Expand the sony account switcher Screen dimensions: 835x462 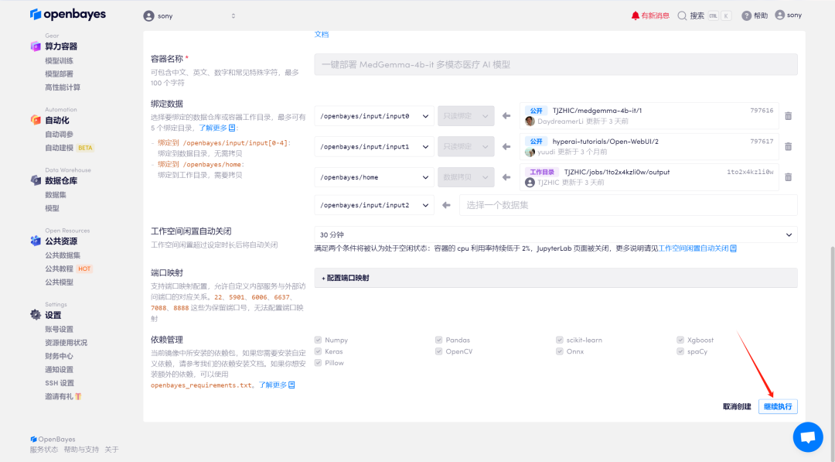click(233, 16)
